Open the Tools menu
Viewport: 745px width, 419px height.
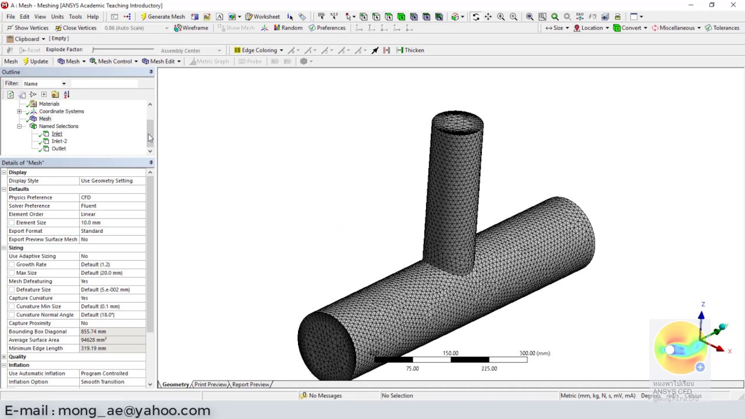(75, 16)
